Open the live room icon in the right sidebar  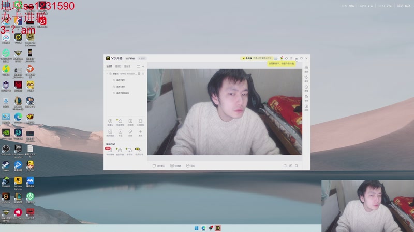coord(306,69)
